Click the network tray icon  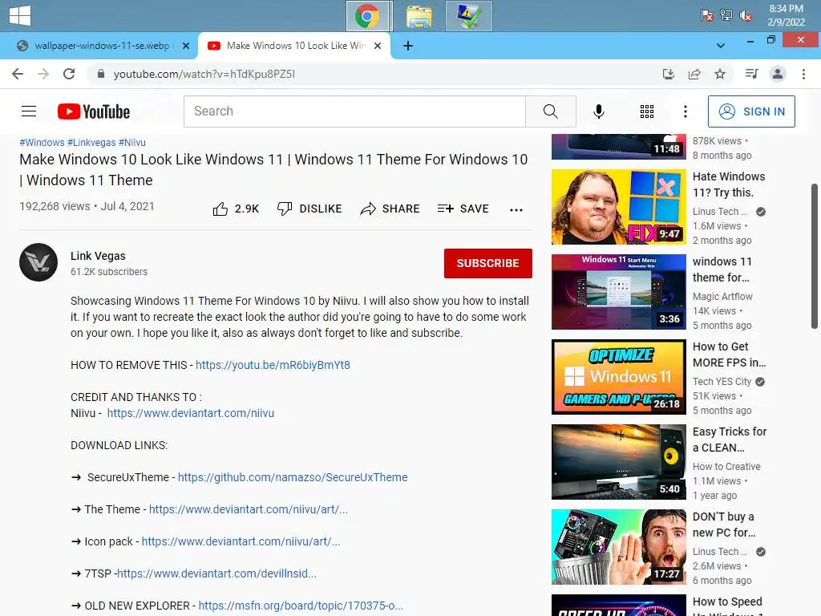726,16
